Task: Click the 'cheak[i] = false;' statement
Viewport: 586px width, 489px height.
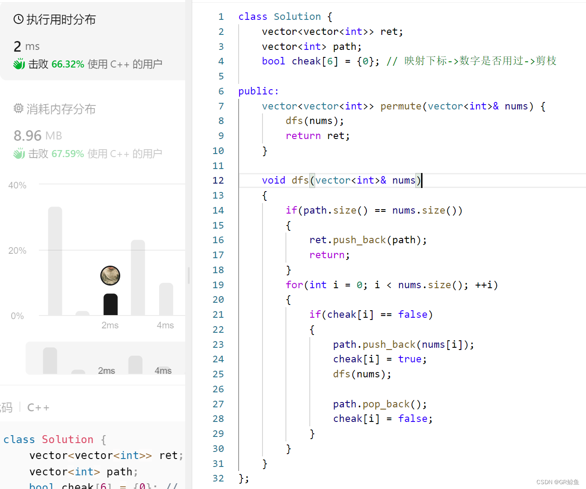Action: (383, 419)
